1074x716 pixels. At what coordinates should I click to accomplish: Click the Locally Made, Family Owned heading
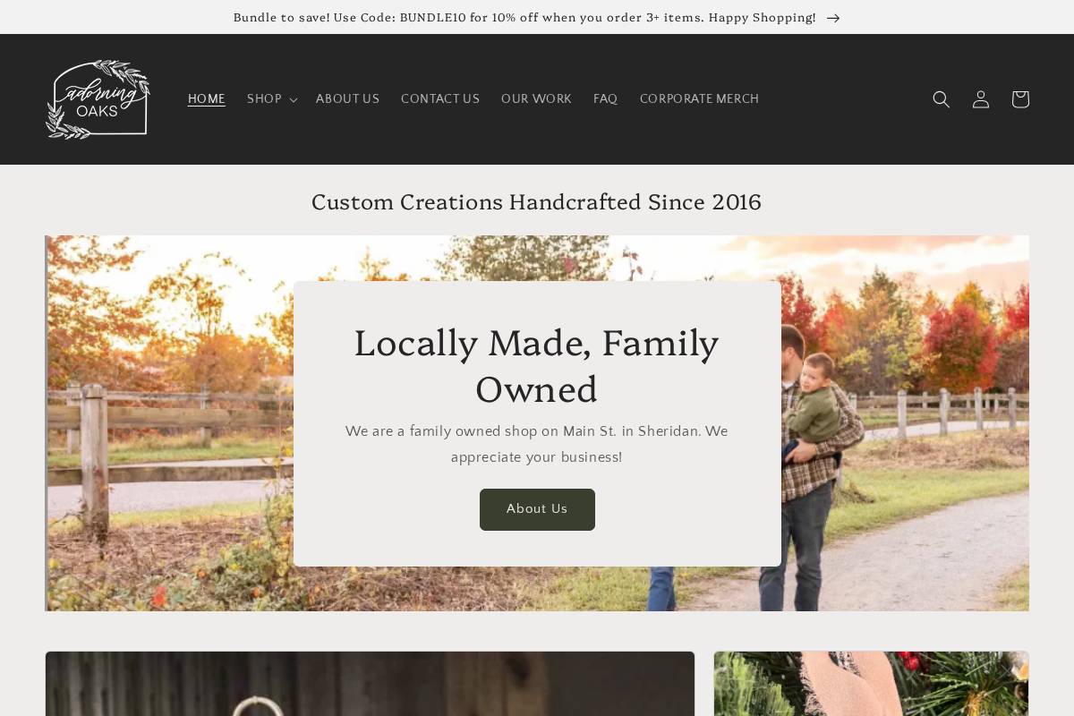(536, 366)
